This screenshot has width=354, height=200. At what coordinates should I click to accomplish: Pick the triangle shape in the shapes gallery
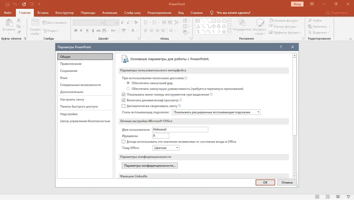(198, 26)
